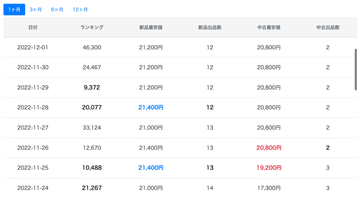Click the red 20,800円 used price
362x200 pixels.
pyautogui.click(x=269, y=148)
